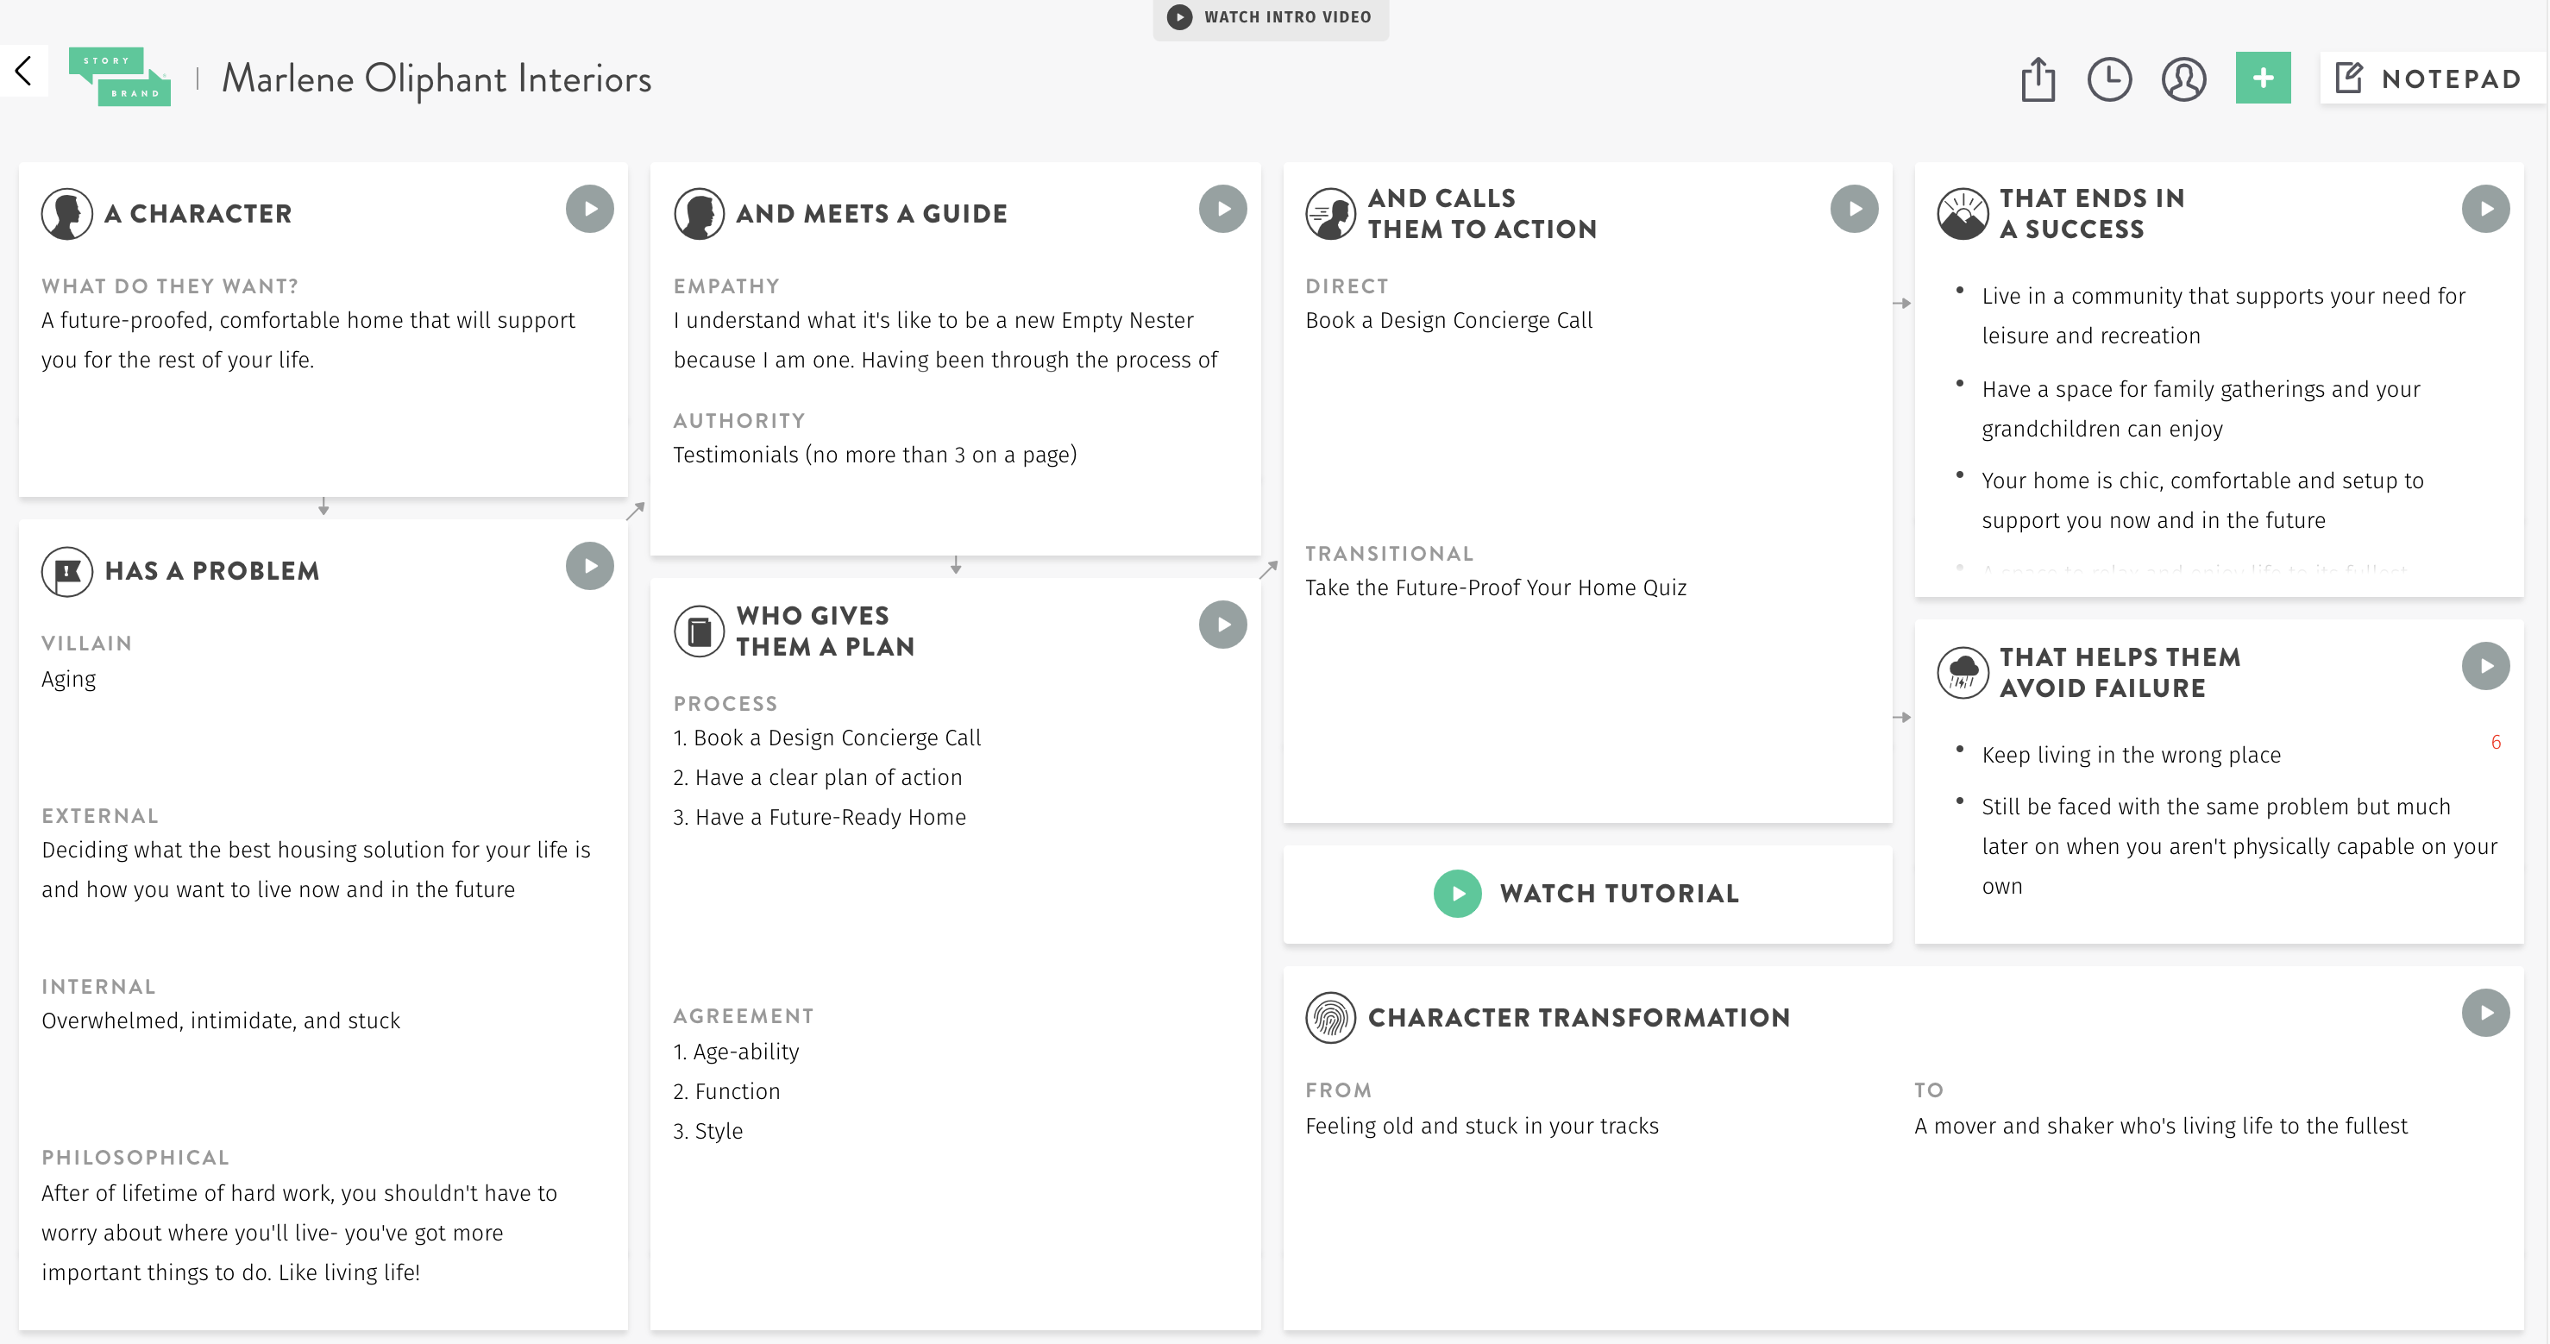Edit Transitional 'Take the Future-Proof Your Home Quiz'

coord(1496,587)
